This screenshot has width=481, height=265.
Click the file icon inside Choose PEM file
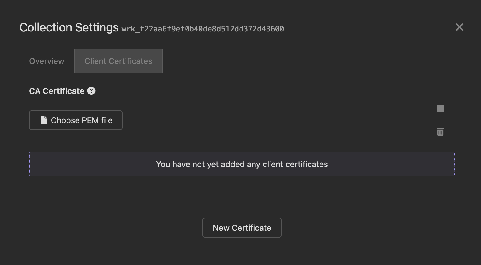click(44, 120)
